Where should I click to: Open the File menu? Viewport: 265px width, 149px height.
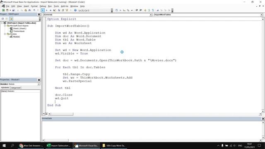[7, 6]
